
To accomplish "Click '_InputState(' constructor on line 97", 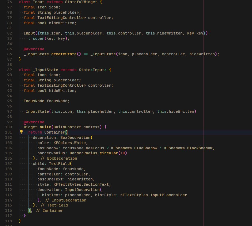I will tap(37, 111).
